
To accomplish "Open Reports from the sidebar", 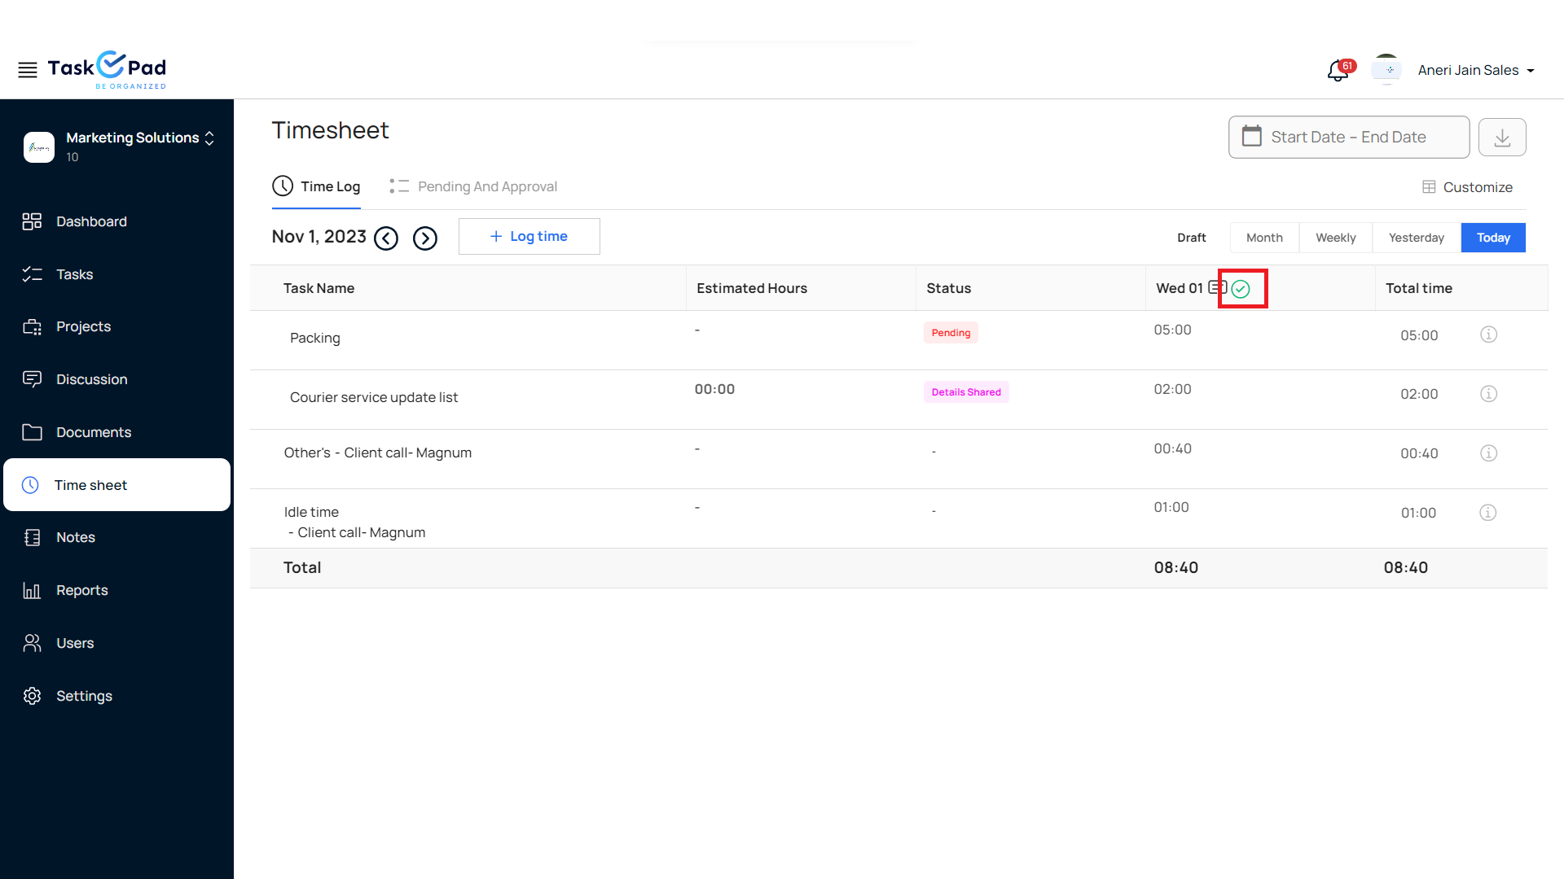I will tap(81, 590).
